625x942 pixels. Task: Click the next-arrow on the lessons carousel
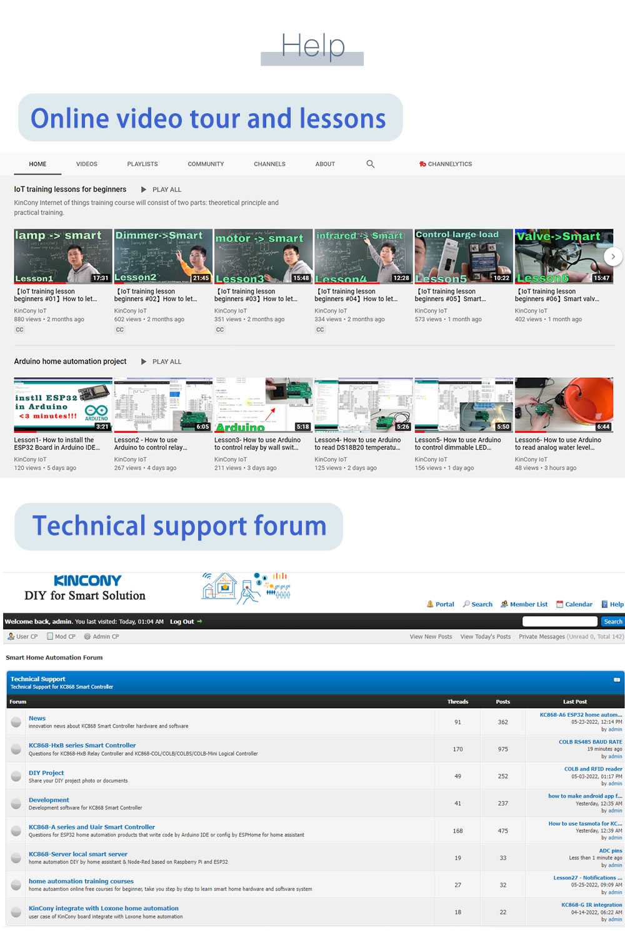tap(613, 256)
